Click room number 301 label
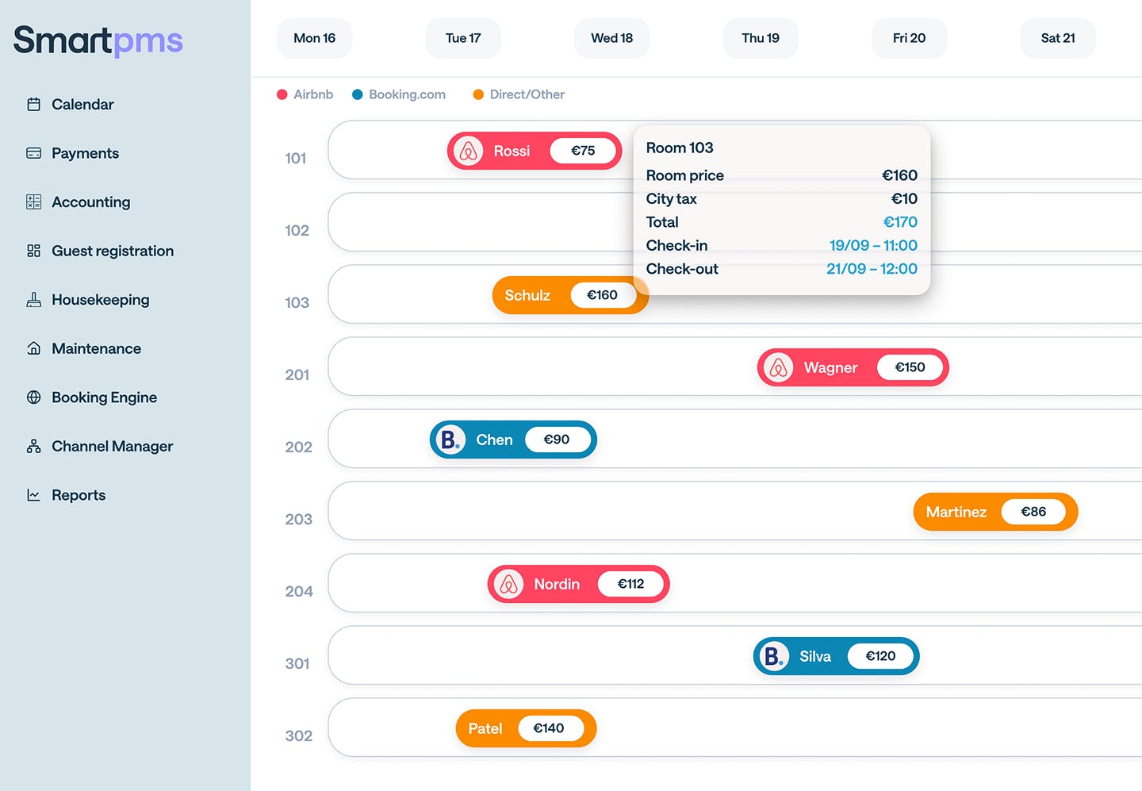The width and height of the screenshot is (1142, 791). tap(297, 664)
